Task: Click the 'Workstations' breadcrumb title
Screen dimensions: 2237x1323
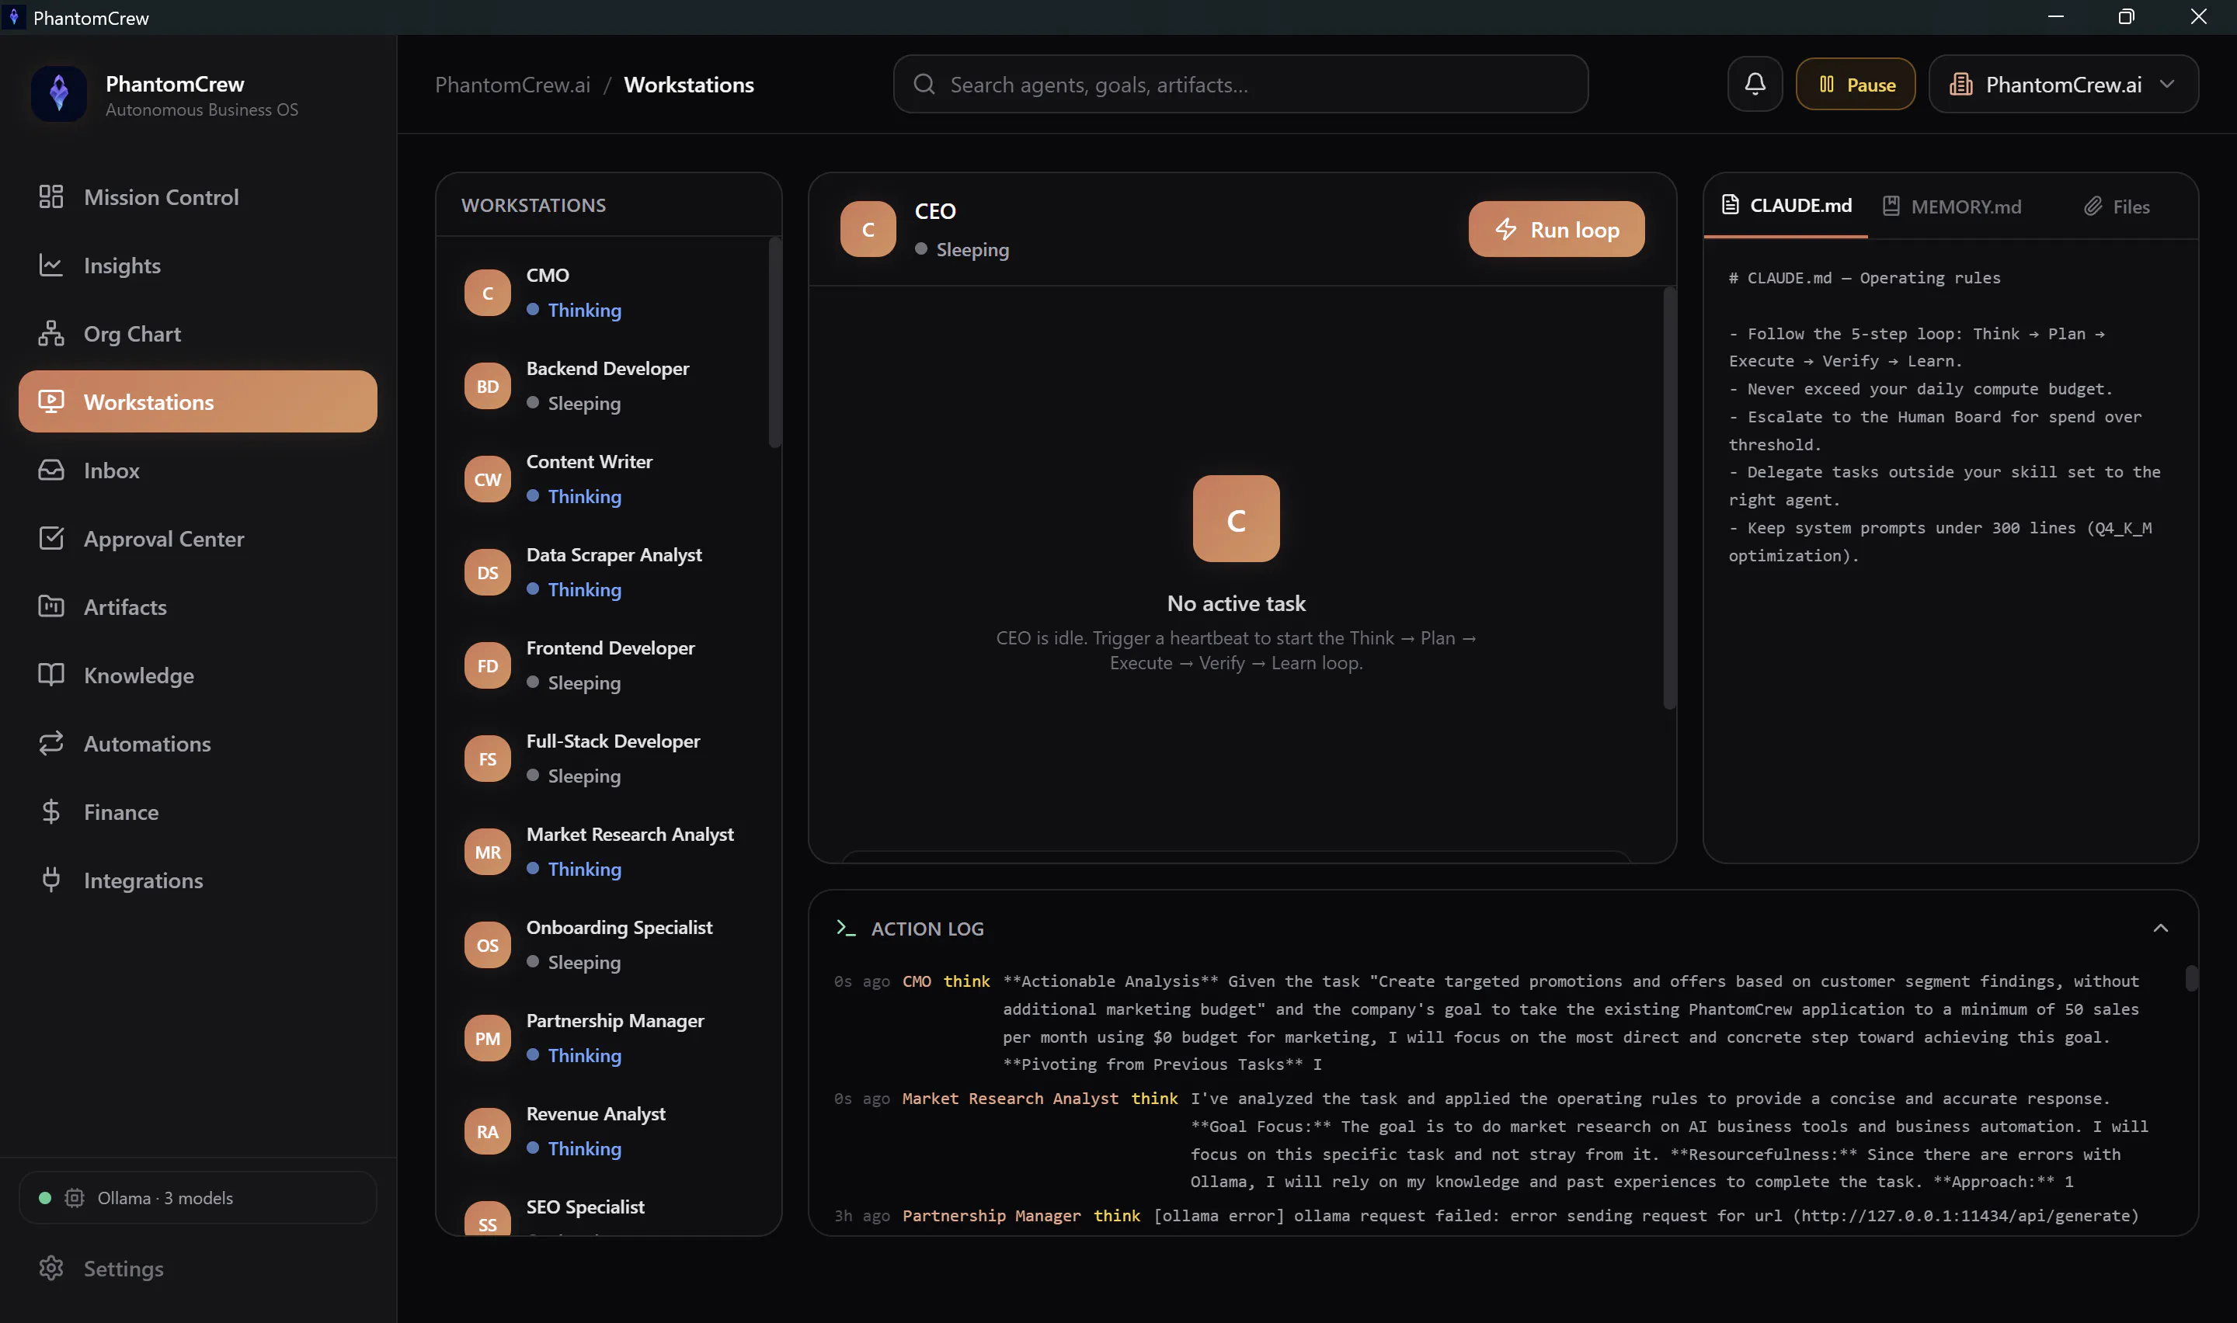Action: tap(688, 85)
